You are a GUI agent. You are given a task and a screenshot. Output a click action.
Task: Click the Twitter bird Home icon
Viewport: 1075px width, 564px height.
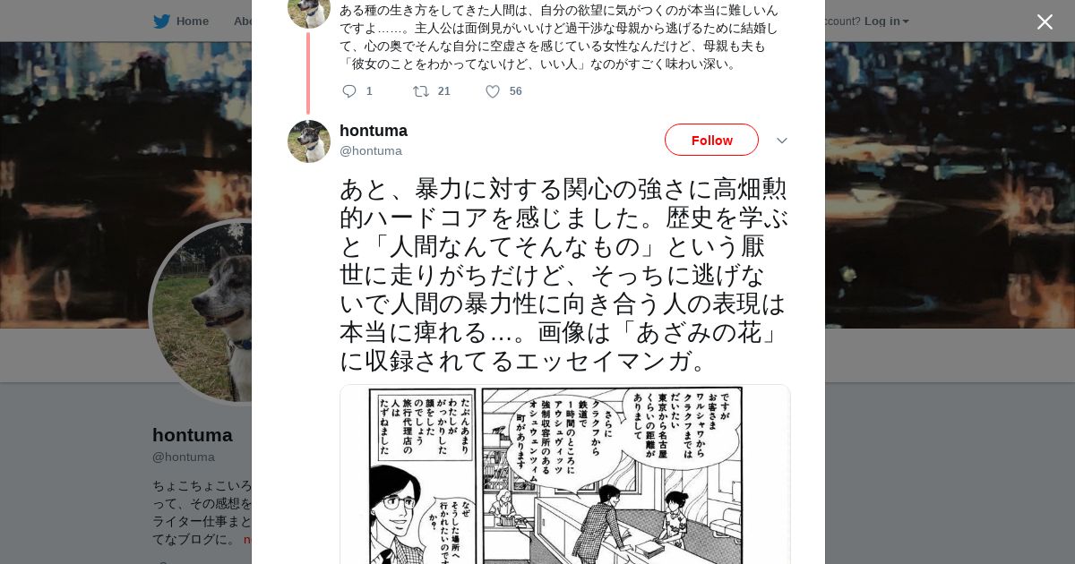click(x=161, y=21)
